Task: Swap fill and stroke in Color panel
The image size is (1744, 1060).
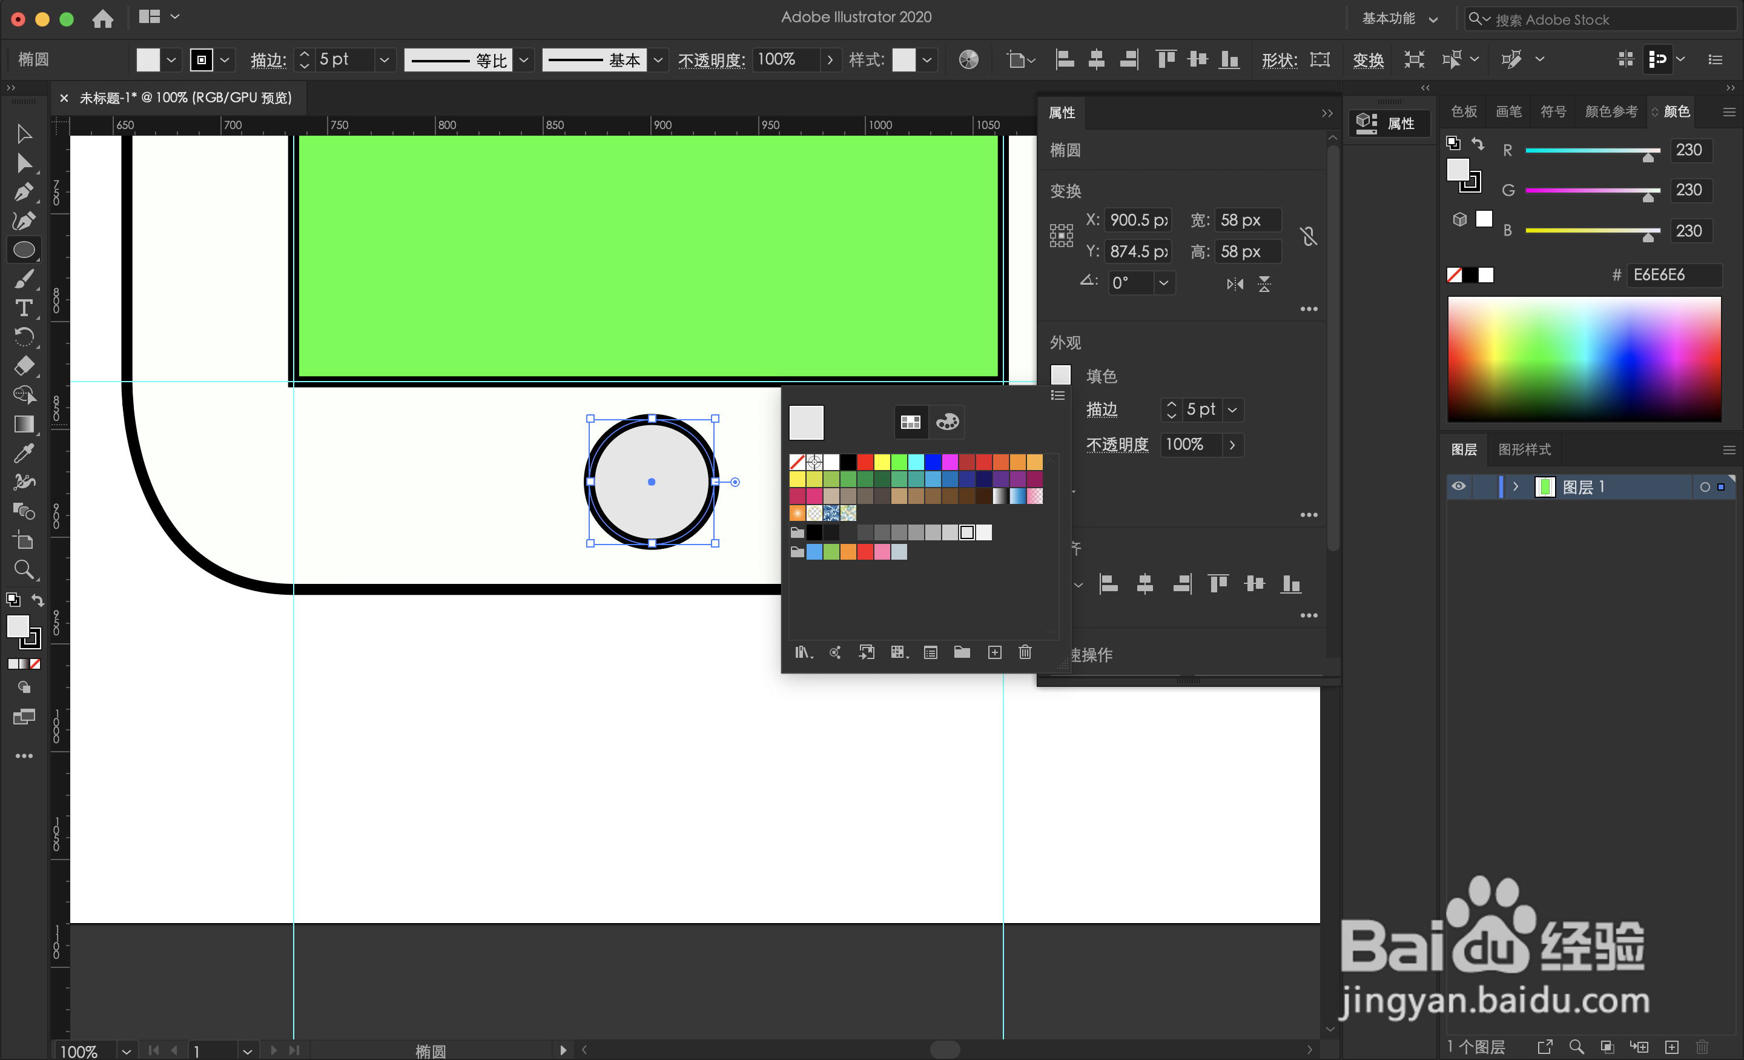Action: tap(1478, 144)
